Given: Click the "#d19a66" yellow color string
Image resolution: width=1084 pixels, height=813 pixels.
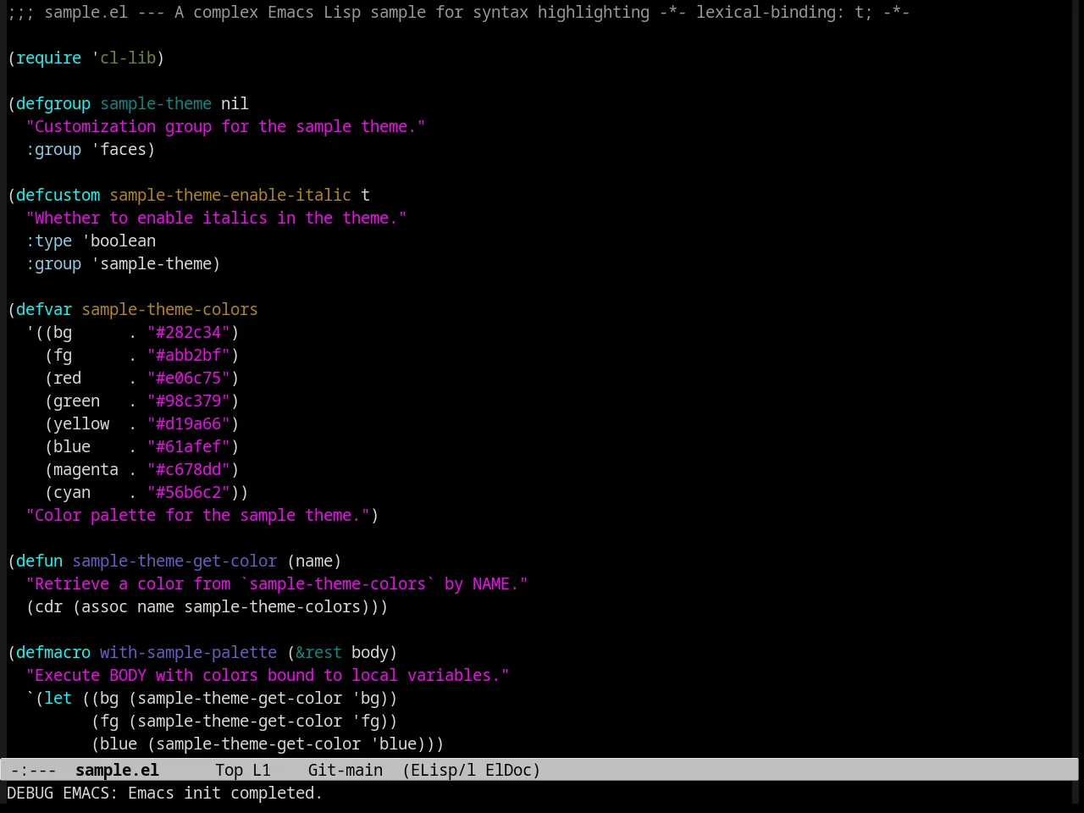Looking at the screenshot, I should (189, 423).
